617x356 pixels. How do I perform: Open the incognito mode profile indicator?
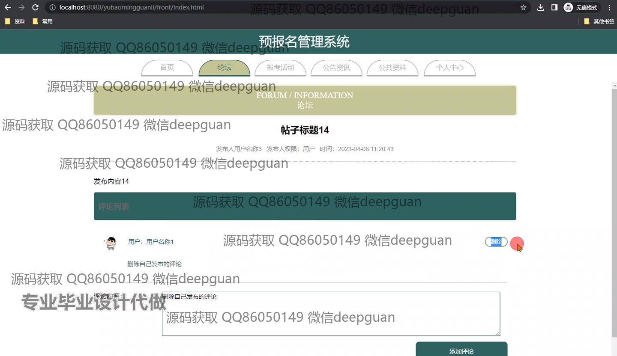tap(581, 7)
